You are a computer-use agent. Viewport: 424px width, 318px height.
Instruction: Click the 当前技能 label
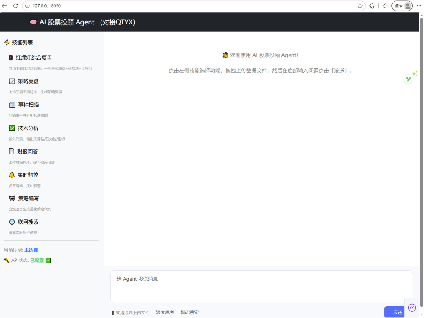[x=13, y=250]
